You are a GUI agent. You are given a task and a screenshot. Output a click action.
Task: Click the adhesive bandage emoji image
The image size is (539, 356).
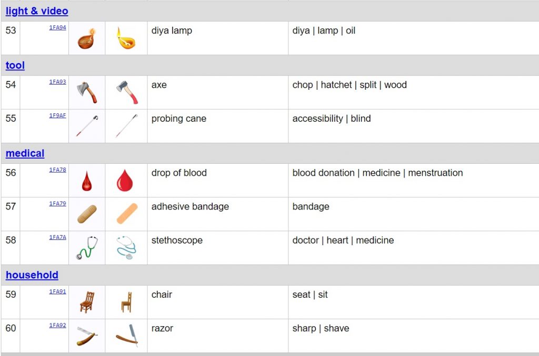coord(87,214)
